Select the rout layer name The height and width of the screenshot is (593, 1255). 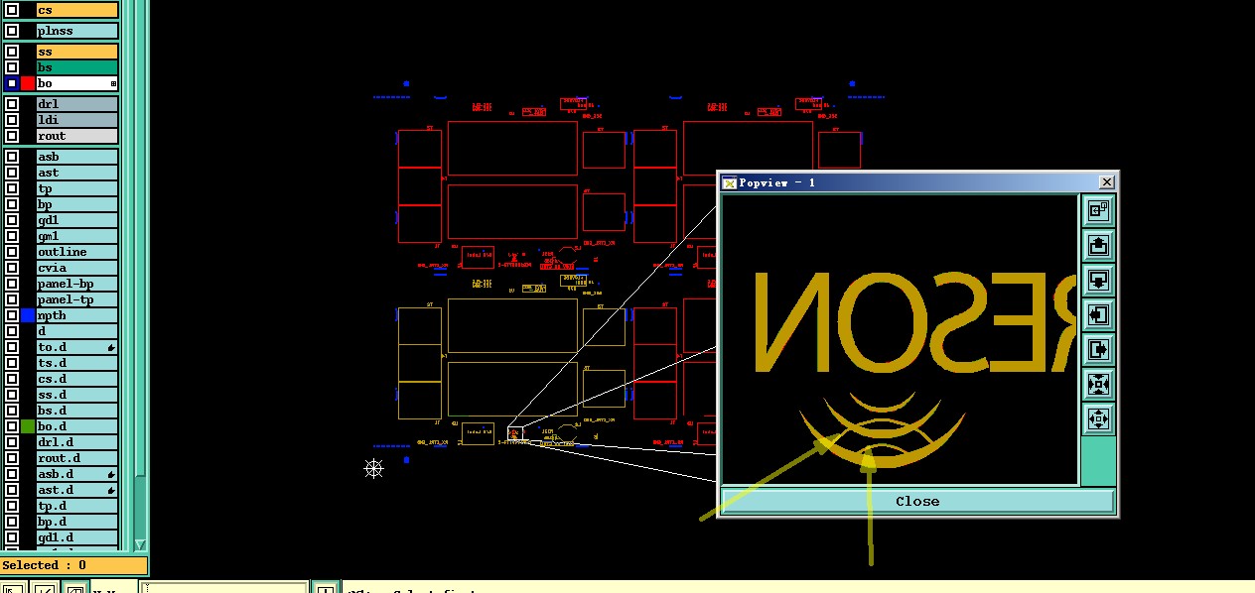[77, 136]
